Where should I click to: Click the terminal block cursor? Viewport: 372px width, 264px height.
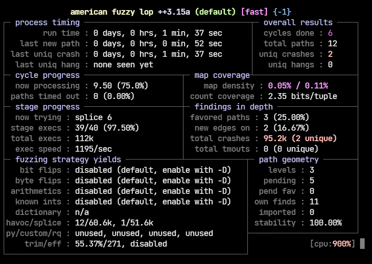(362, 244)
